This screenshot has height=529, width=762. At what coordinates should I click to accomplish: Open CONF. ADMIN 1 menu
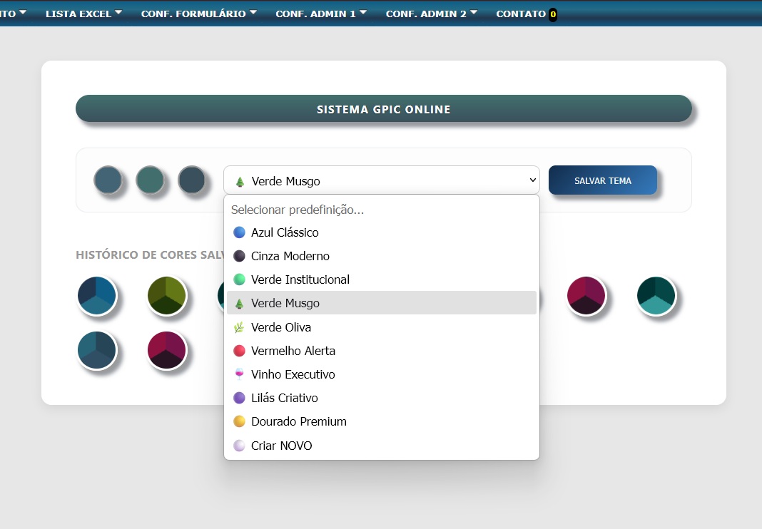(321, 14)
